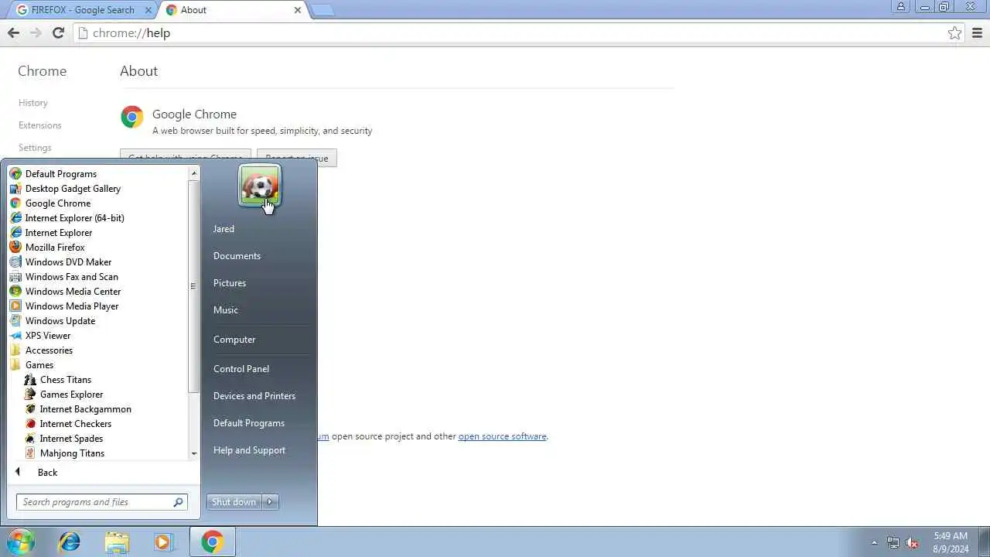Click the Search programs and files box
990x557 pixels.
pyautogui.click(x=102, y=502)
